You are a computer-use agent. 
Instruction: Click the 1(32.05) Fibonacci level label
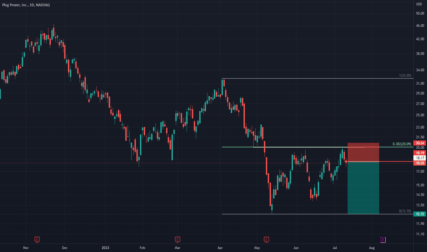[x=405, y=76]
